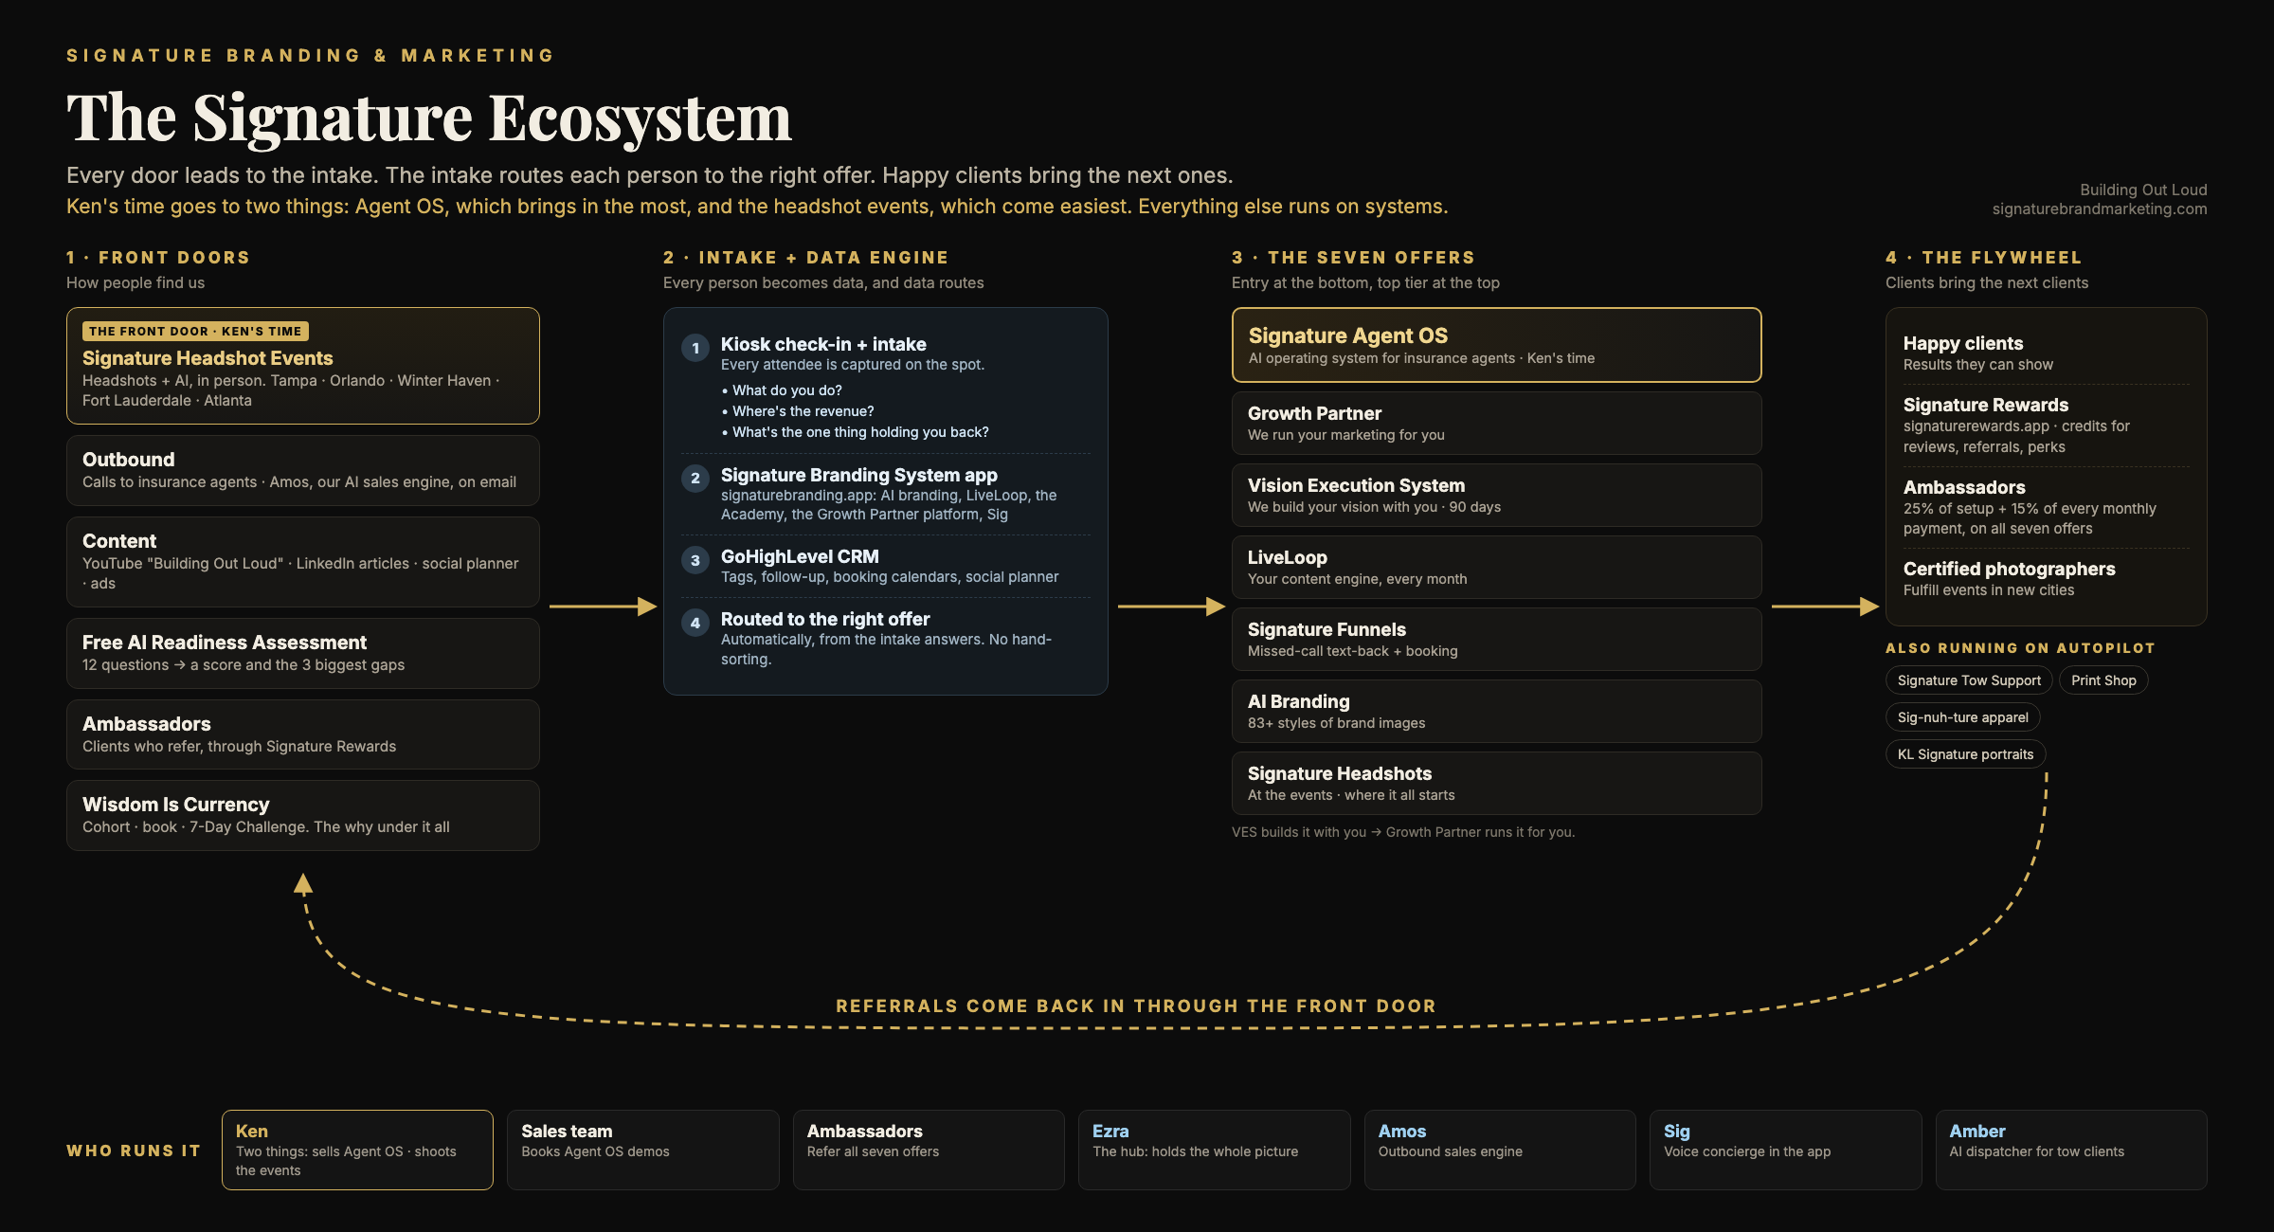Screen dimensions: 2274x1232
Task: Open Free AI Readiness Assessment card
Action: point(303,653)
